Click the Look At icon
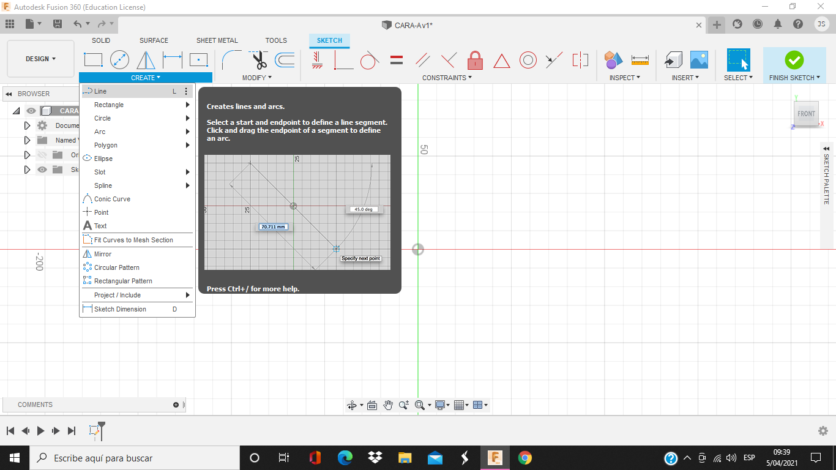The height and width of the screenshot is (470, 836). pos(371,405)
